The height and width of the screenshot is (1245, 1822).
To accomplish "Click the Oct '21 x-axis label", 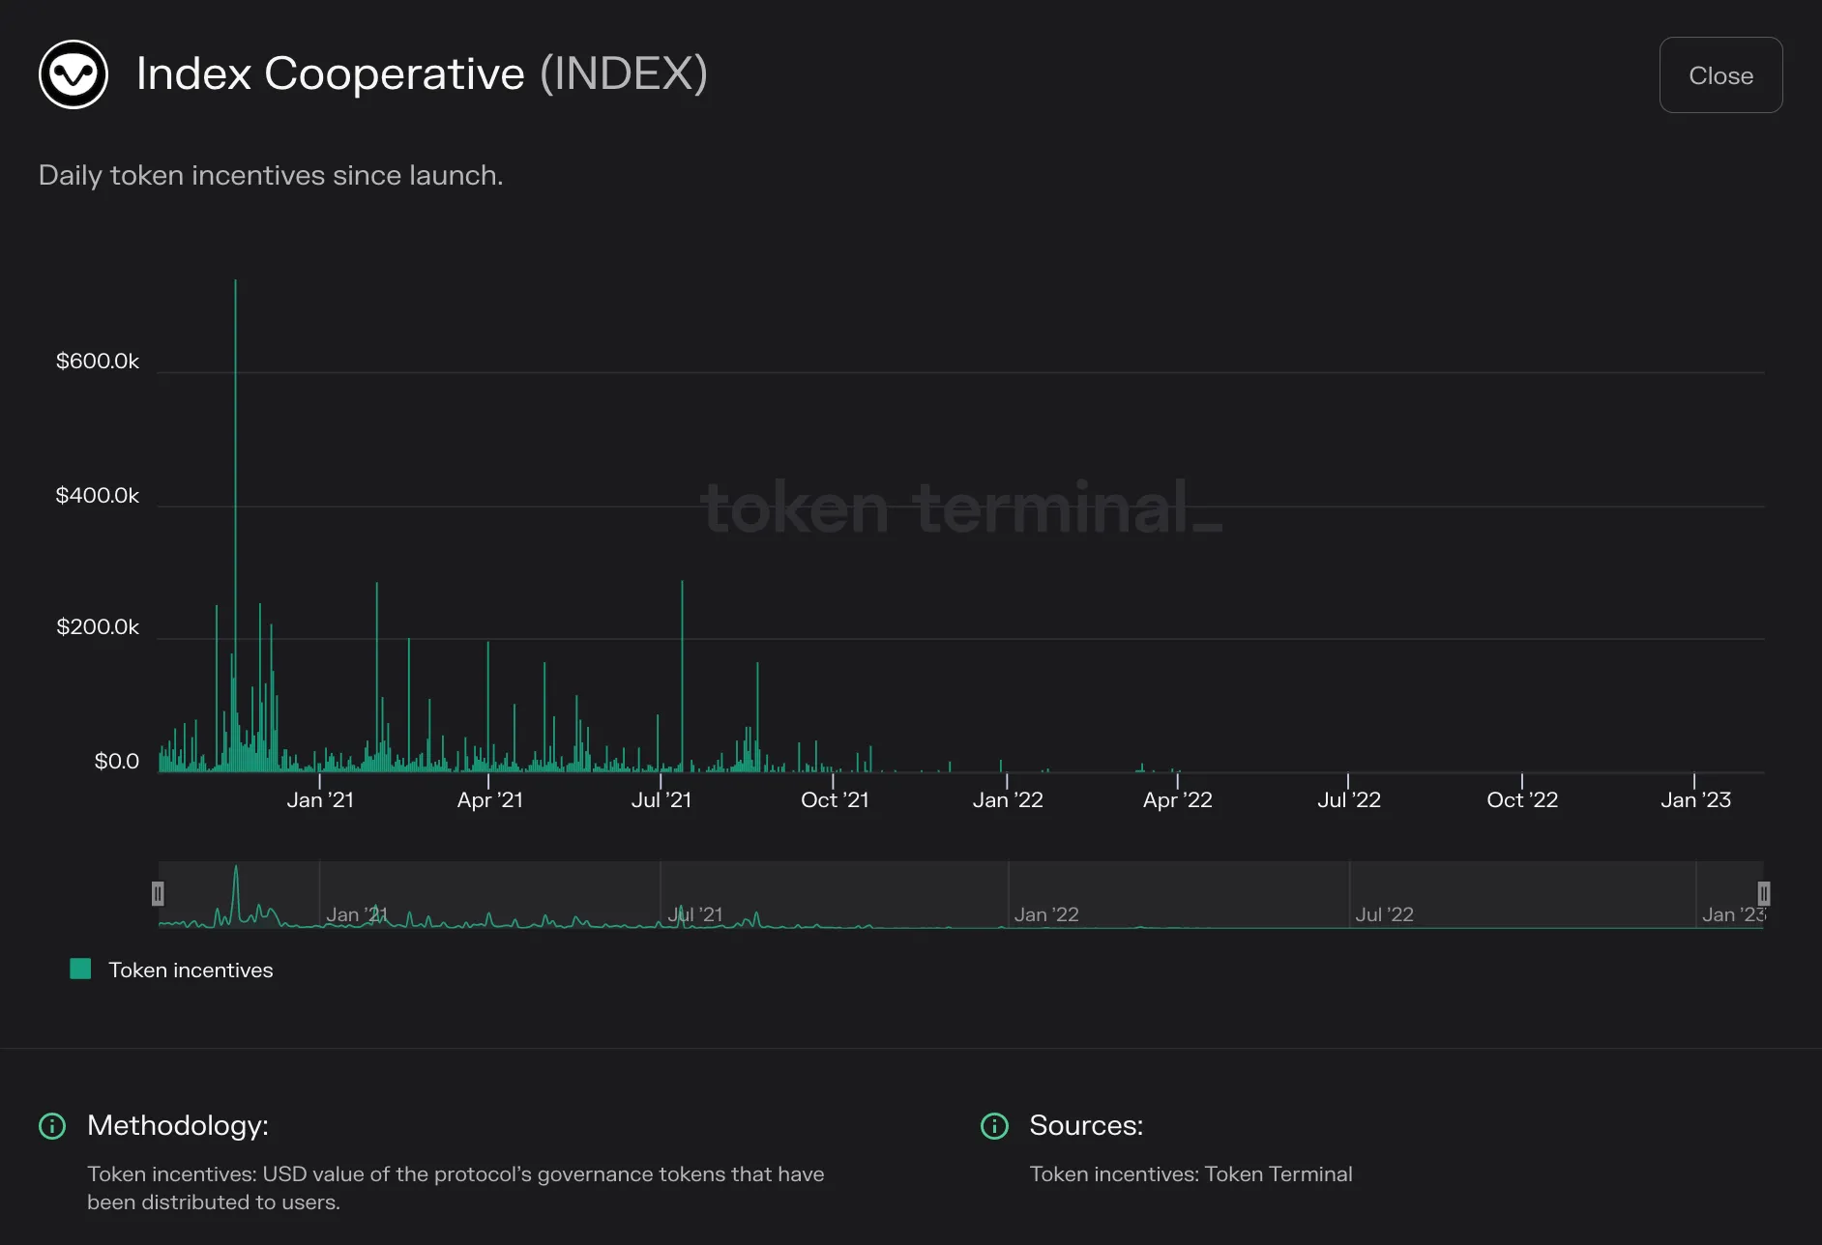I will [835, 799].
